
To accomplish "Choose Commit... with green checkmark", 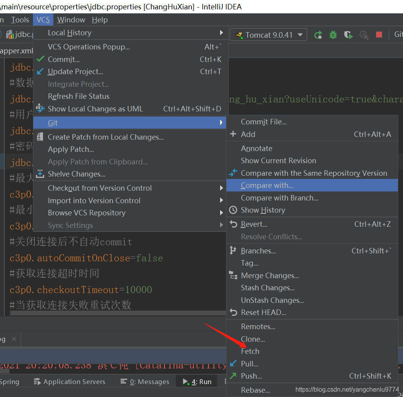I will coord(131,59).
